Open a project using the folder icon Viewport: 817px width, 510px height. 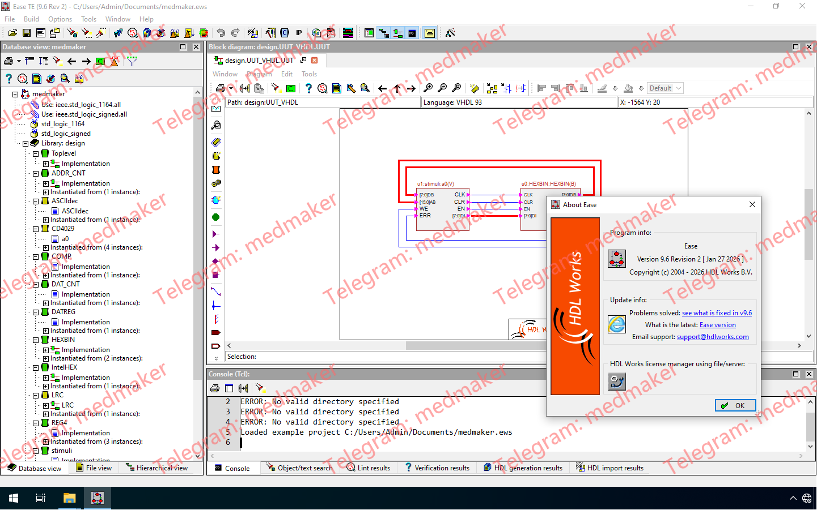[x=12, y=32]
